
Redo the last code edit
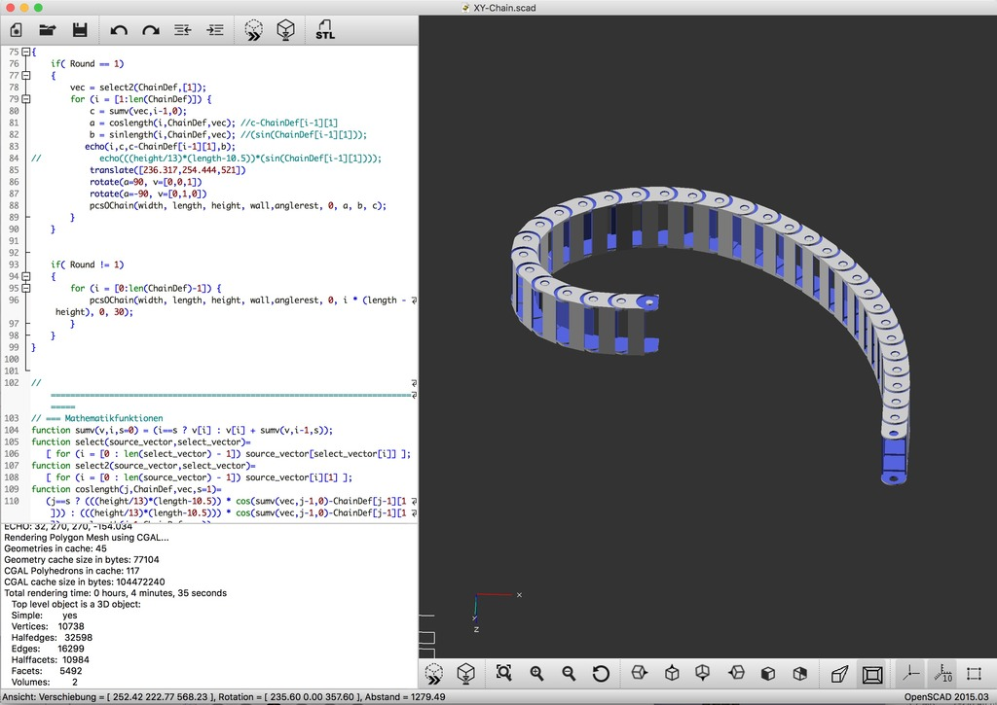click(149, 30)
